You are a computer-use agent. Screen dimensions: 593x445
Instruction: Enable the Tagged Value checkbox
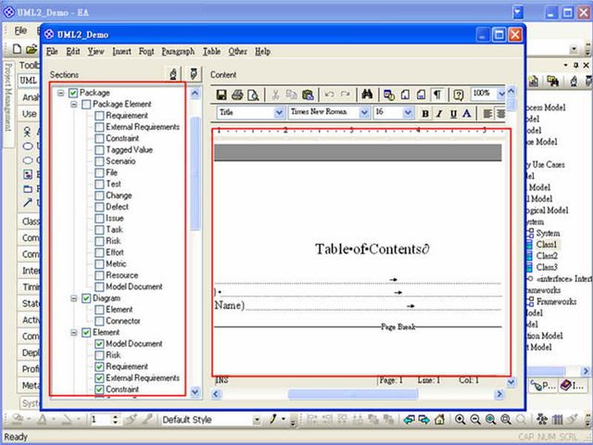coord(99,150)
